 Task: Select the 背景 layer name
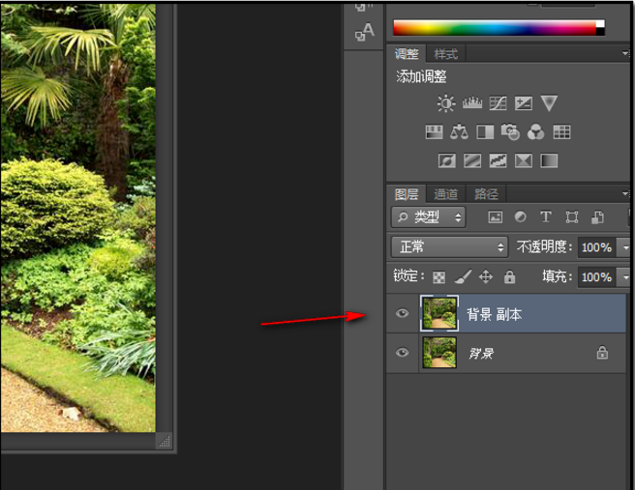tap(481, 354)
